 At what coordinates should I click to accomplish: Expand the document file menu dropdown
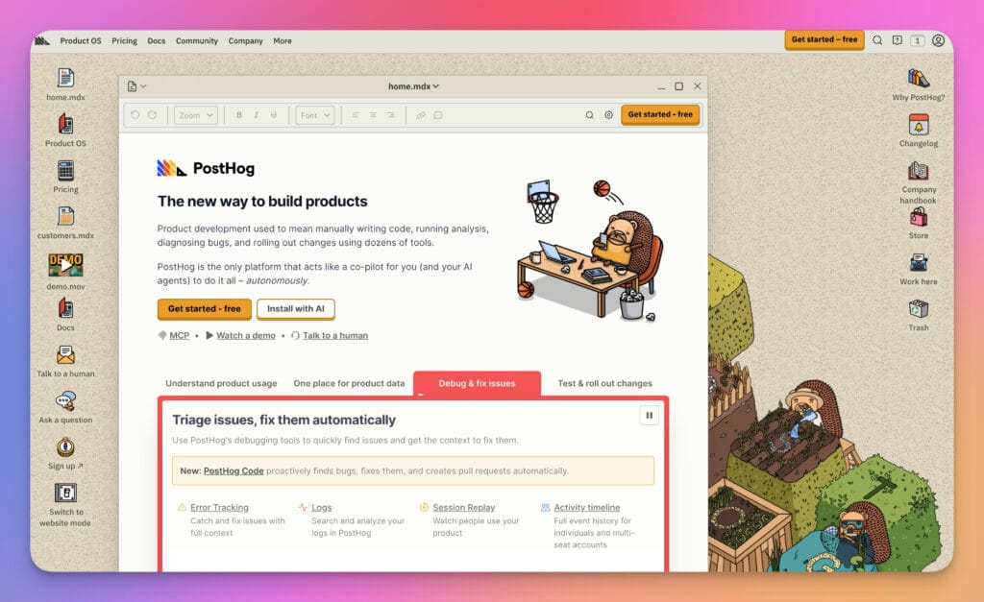pos(136,86)
